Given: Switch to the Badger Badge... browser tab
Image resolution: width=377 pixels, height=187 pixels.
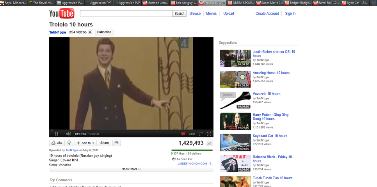Looking at the screenshot, I should pos(298,3).
